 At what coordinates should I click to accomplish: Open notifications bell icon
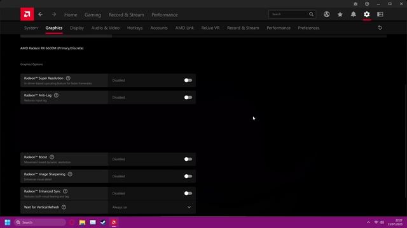tap(354, 15)
